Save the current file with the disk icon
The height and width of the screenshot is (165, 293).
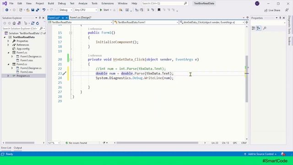(x=33, y=10)
